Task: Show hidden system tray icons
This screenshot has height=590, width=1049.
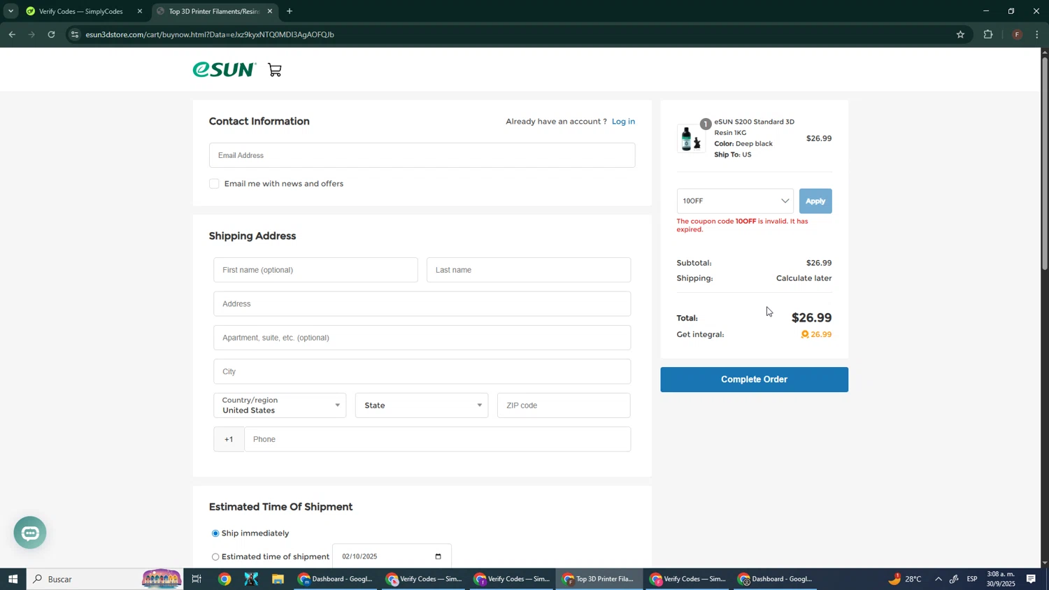Action: pos(939,579)
